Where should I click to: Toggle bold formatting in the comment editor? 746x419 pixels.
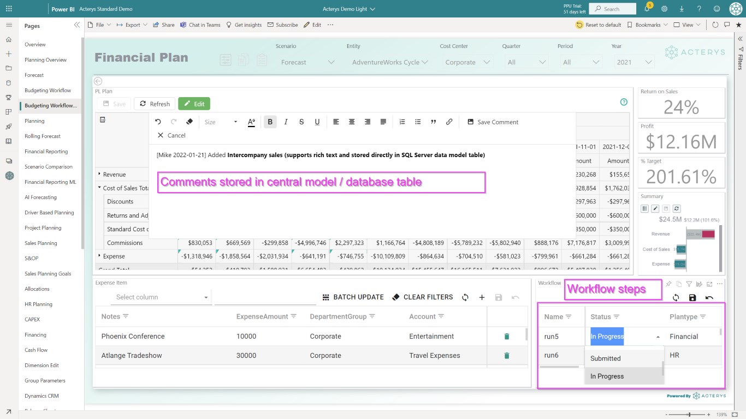[x=270, y=122]
